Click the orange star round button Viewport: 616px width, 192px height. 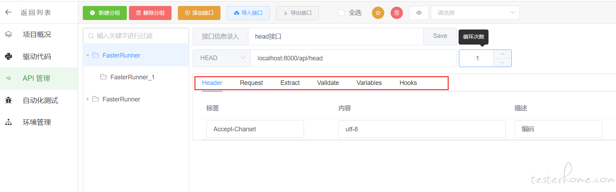tap(378, 13)
